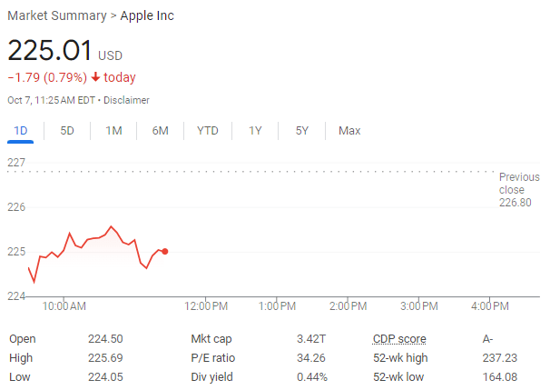Click the Apple Inc breadcrumb title
Screen dimensions: 550x390
[x=147, y=15]
